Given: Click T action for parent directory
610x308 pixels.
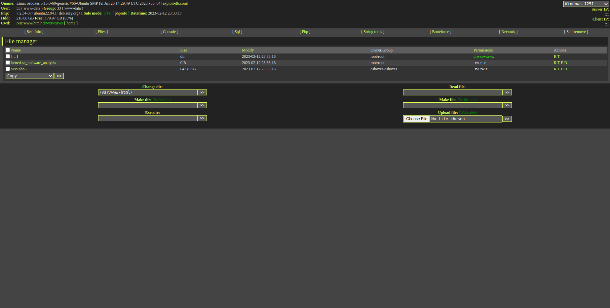Looking at the screenshot, I should tap(559, 56).
